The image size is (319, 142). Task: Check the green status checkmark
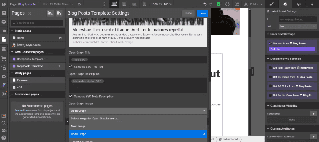tap(218, 4)
